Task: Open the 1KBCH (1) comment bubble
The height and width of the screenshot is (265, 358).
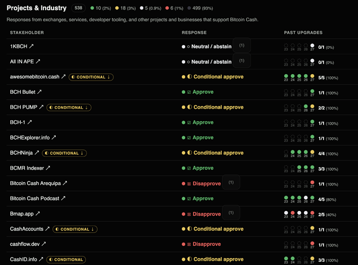Action: (242, 46)
